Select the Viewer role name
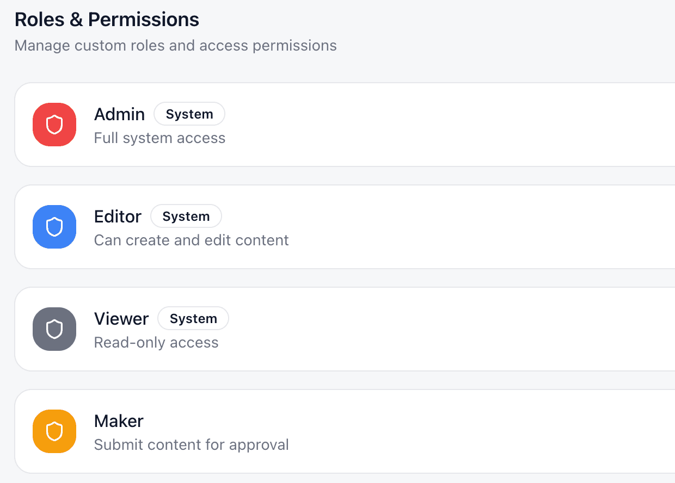The height and width of the screenshot is (483, 675). (x=121, y=319)
